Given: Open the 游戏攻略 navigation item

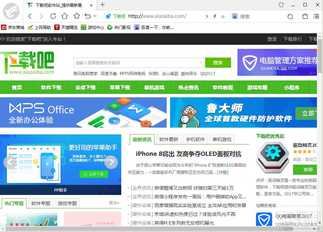Looking at the screenshot, I should pyautogui.click(x=257, y=87).
